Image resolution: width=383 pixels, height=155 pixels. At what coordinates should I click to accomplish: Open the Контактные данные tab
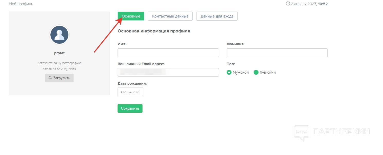click(170, 16)
